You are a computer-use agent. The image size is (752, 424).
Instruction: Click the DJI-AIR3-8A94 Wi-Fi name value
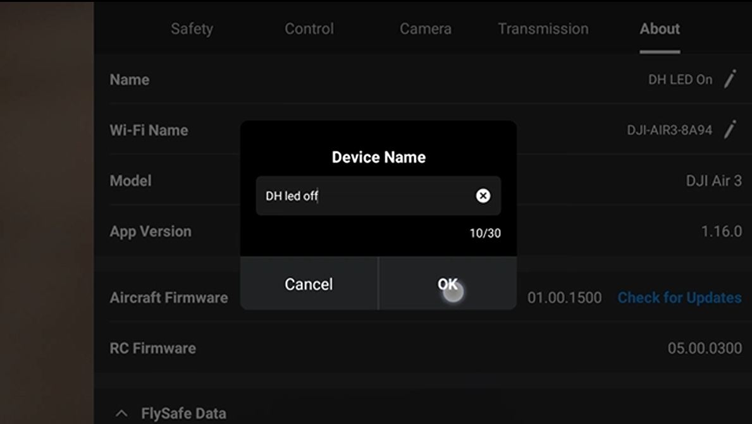[x=669, y=130]
